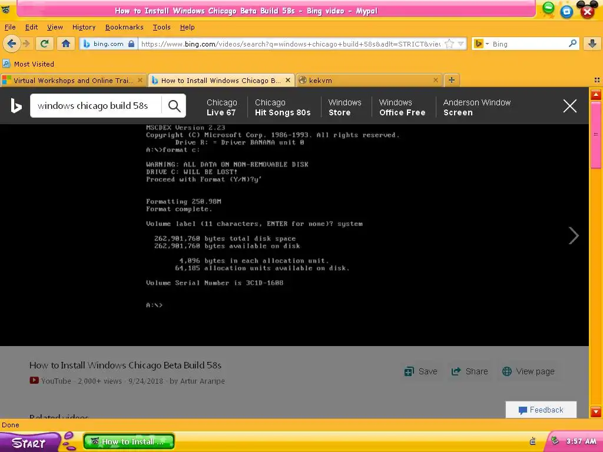Open the Most Visited bookmarks folder
Image resolution: width=603 pixels, height=452 pixels.
pyautogui.click(x=28, y=64)
